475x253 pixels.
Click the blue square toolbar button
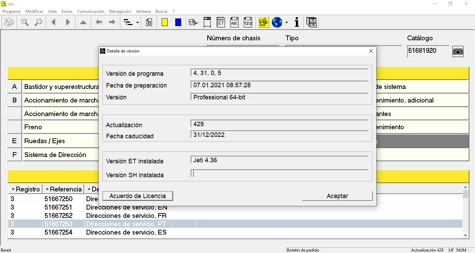coord(178,23)
